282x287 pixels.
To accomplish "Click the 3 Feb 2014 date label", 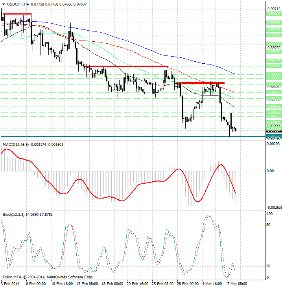I will [x=10, y=284].
